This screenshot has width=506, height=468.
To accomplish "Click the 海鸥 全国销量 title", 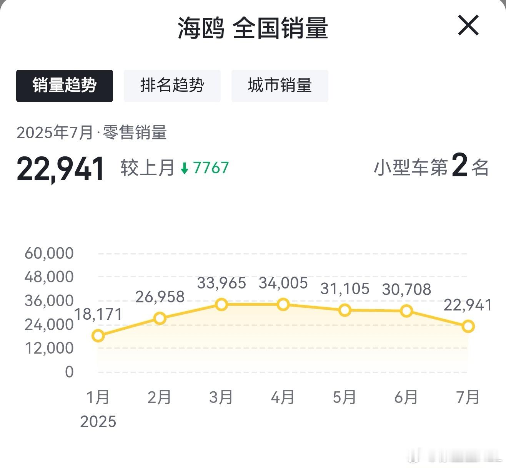I will pyautogui.click(x=253, y=28).
